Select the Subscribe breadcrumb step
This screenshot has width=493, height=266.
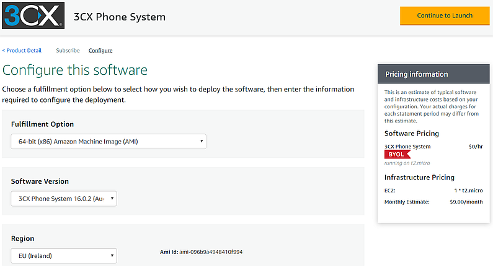pos(68,51)
